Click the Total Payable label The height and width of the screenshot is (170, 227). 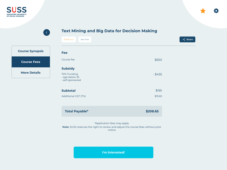pos(76,111)
